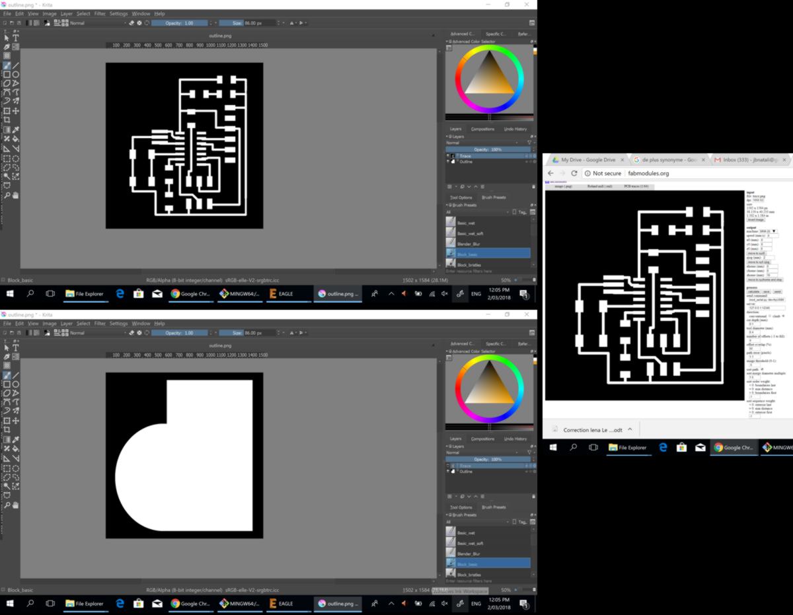Activate the Transform tool in upper Krita window

[x=7, y=110]
